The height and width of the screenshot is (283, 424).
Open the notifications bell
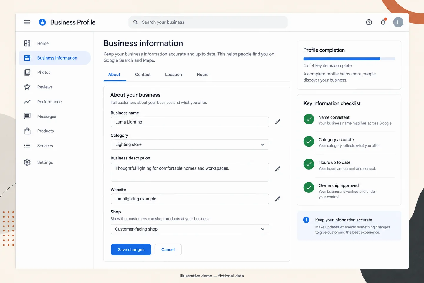click(383, 22)
